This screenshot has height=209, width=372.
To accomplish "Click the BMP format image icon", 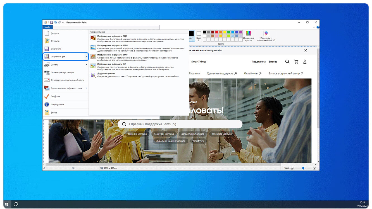I will [x=93, y=57].
